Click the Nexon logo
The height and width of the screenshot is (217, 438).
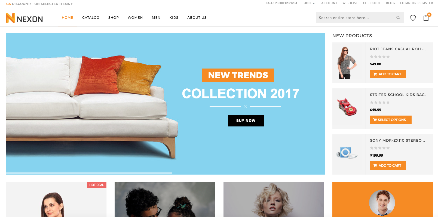point(24,18)
